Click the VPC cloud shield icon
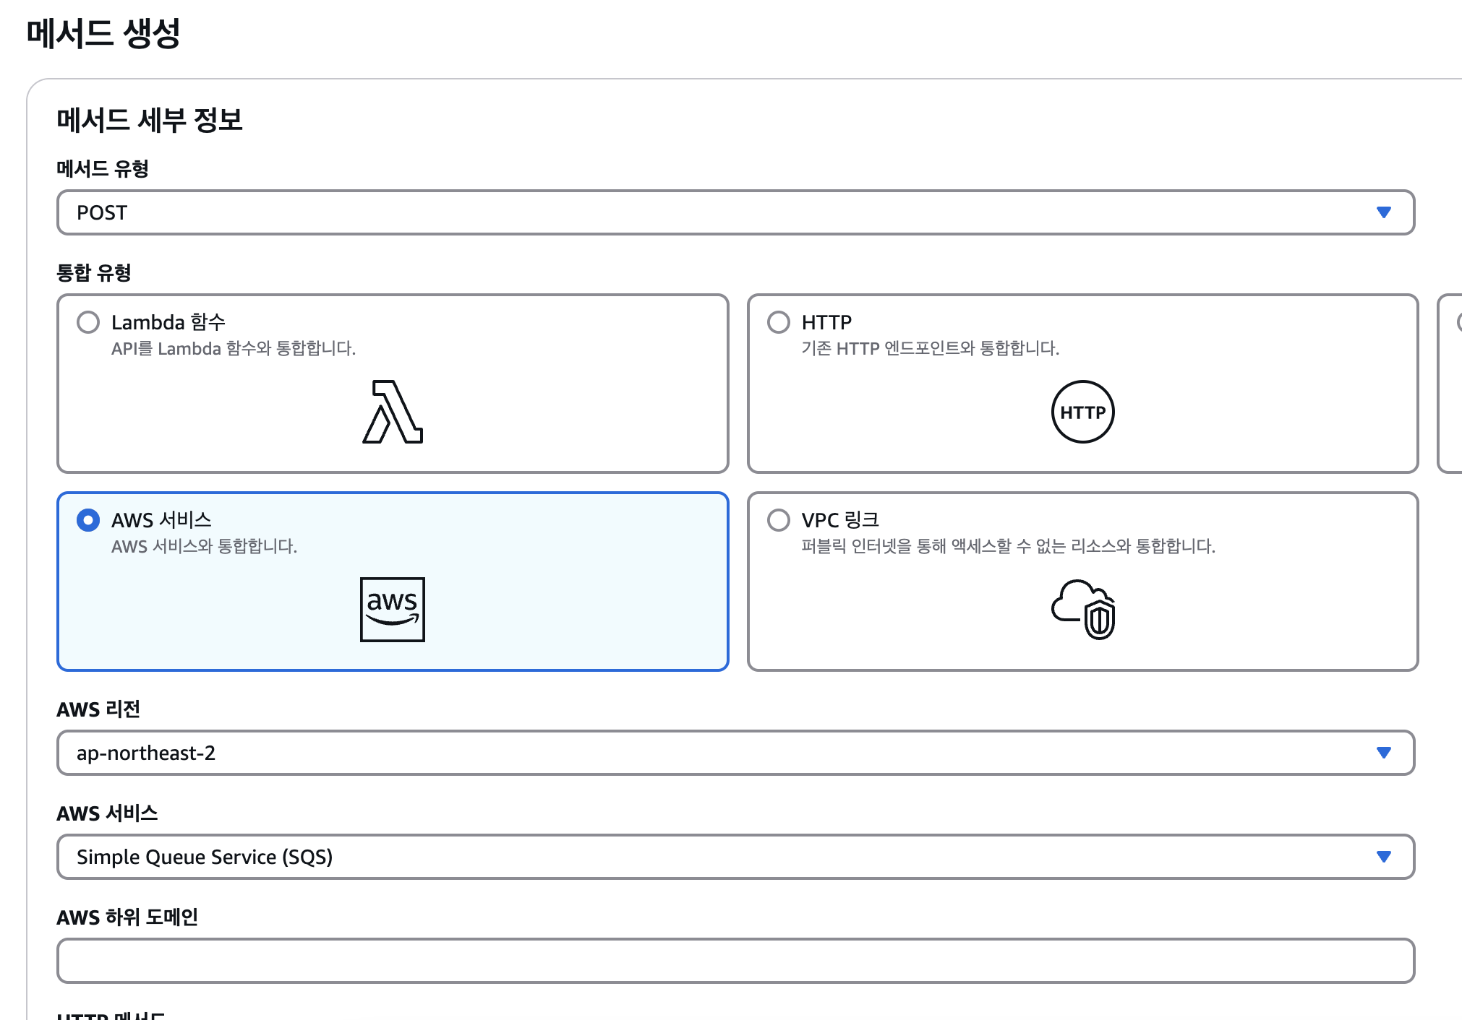 point(1083,609)
